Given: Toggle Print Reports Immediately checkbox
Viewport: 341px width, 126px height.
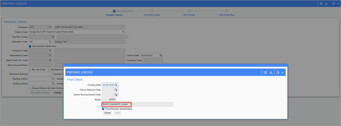Looking at the screenshot, I should click(x=103, y=109).
